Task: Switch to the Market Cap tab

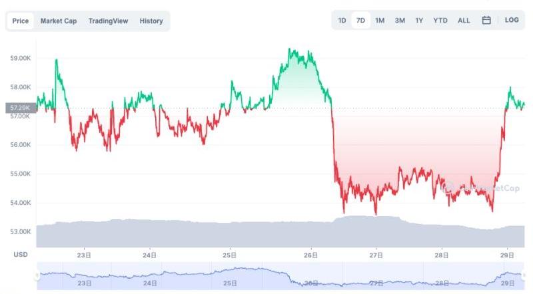Action: click(x=59, y=21)
